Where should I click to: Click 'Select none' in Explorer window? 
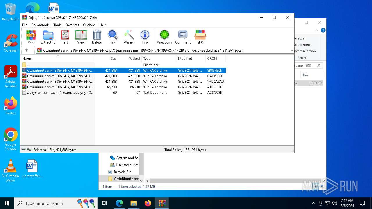(303, 45)
